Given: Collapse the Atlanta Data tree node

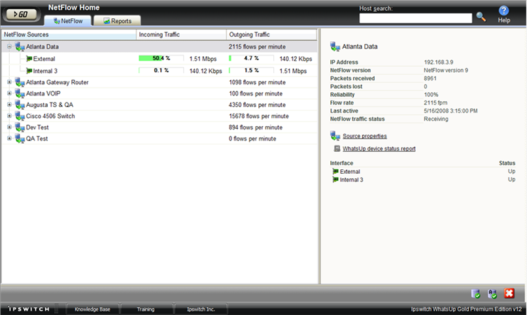Looking at the screenshot, I should (9, 47).
